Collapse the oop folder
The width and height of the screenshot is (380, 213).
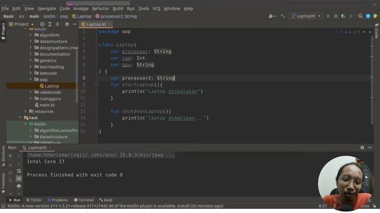tap(30, 79)
